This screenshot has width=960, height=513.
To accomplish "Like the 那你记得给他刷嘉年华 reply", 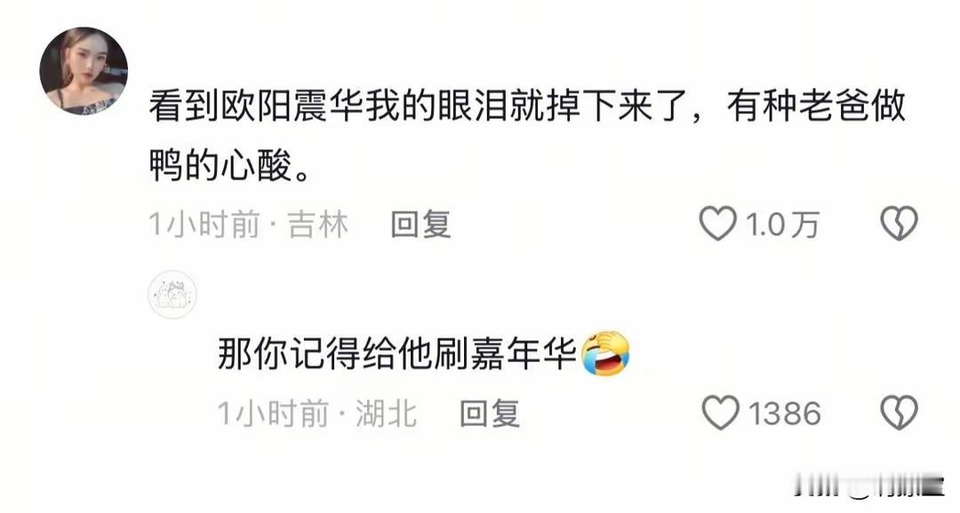I will (721, 413).
